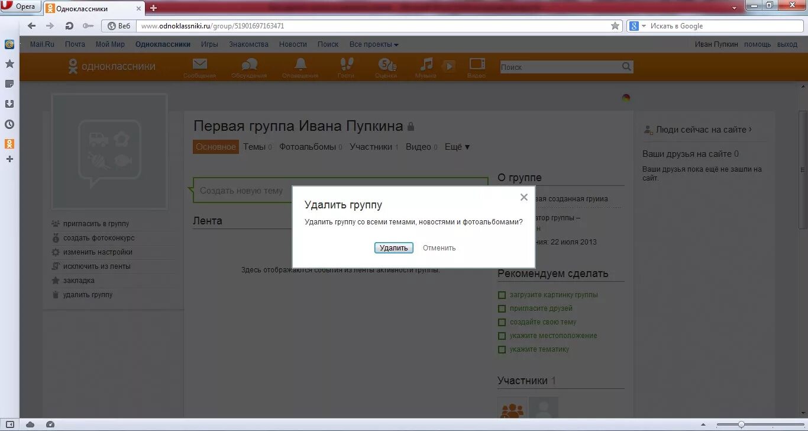Image resolution: width=808 pixels, height=431 pixels.
Task: Click исключить из ленты
Action: [97, 266]
